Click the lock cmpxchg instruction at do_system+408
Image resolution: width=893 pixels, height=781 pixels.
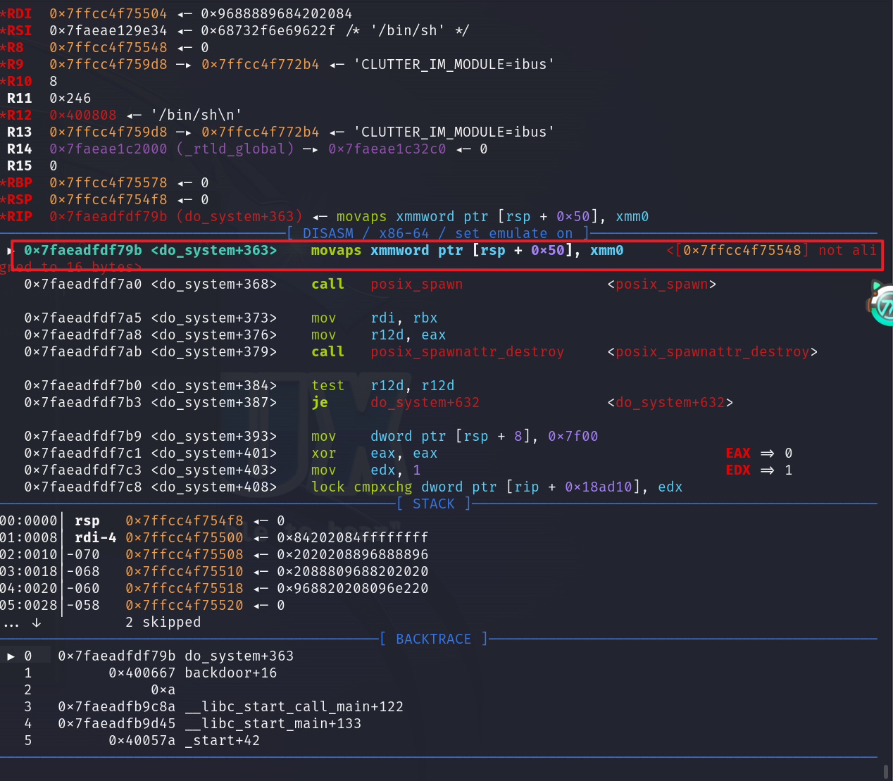[x=497, y=487]
